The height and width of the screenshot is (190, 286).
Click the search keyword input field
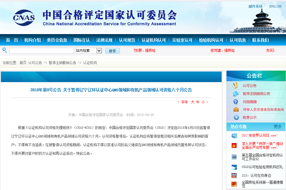42,51
